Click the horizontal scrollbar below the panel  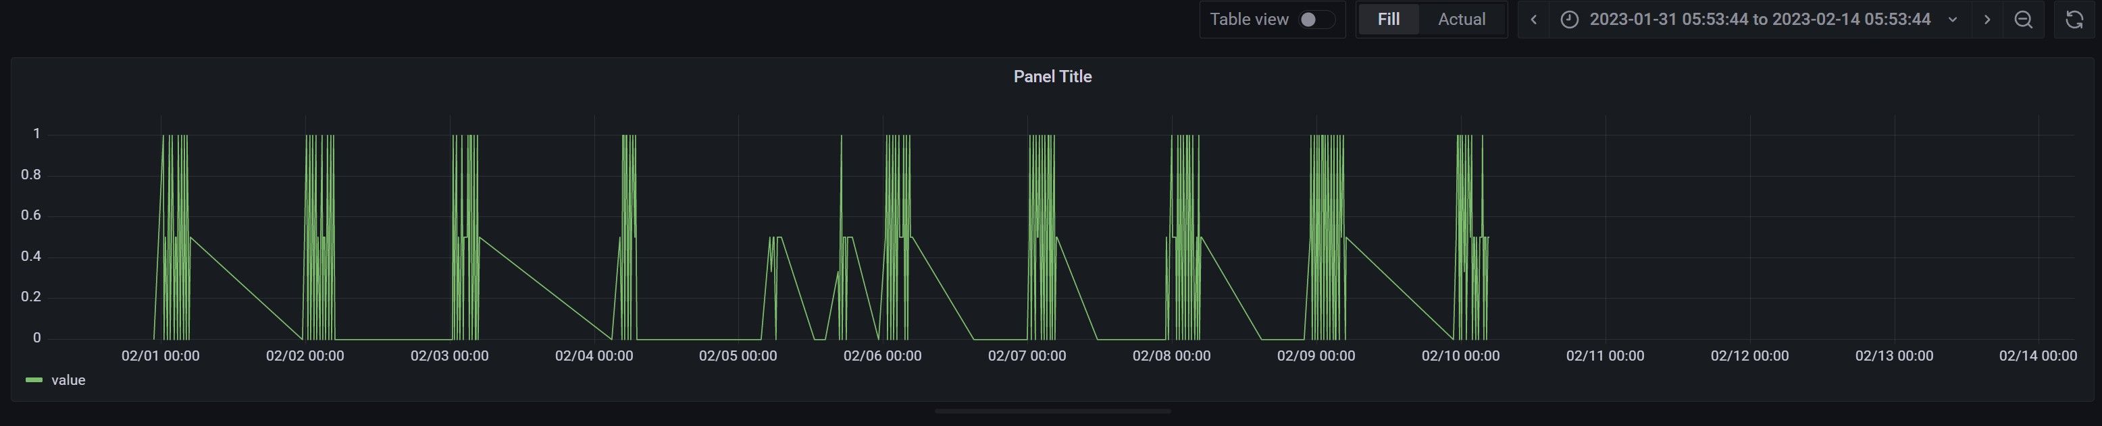(1052, 411)
